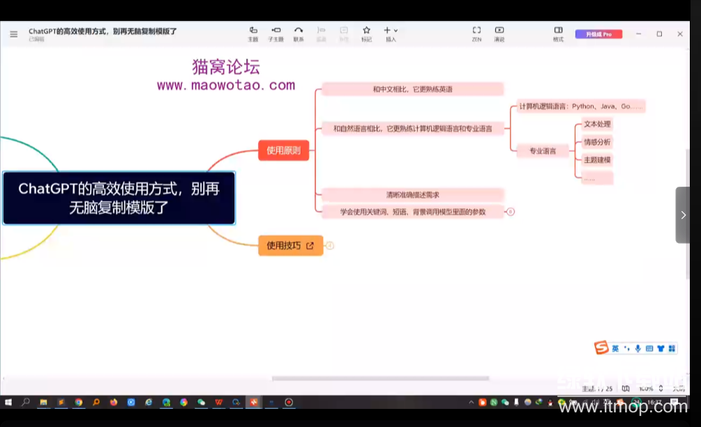Image resolution: width=701 pixels, height=427 pixels.
Task: Click the horizontal scrollbar thumb
Action: [380, 378]
